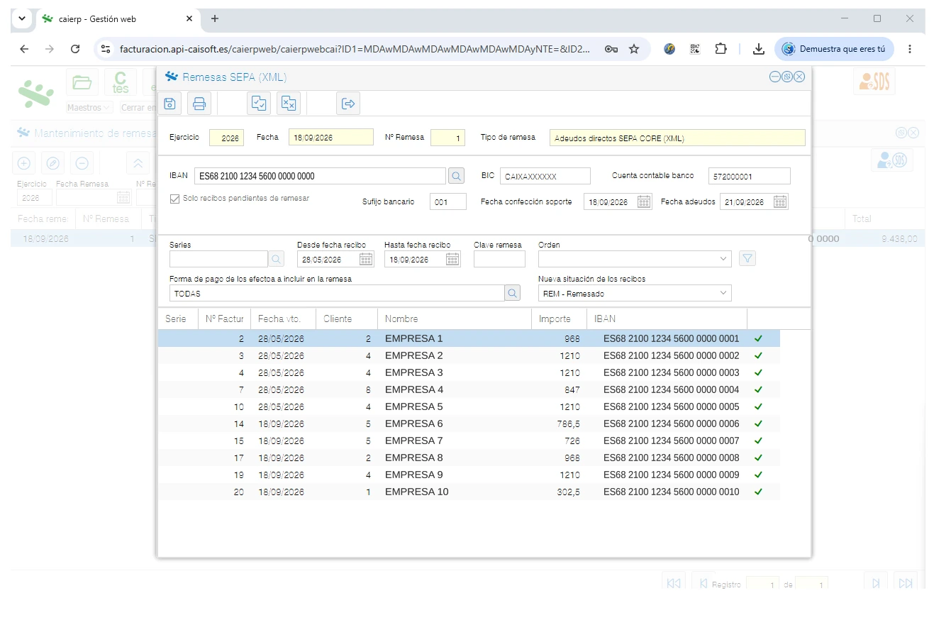The image size is (951, 620).
Task: Open calendar for Hasta fecha recibo
Action: coord(452,260)
